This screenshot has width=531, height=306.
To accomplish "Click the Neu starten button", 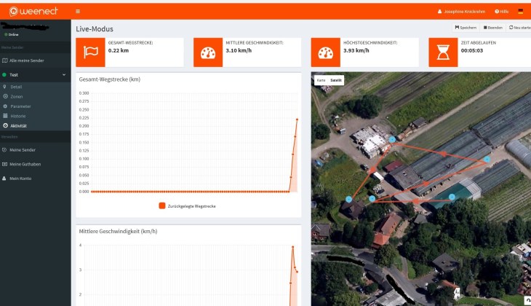I will [519, 28].
